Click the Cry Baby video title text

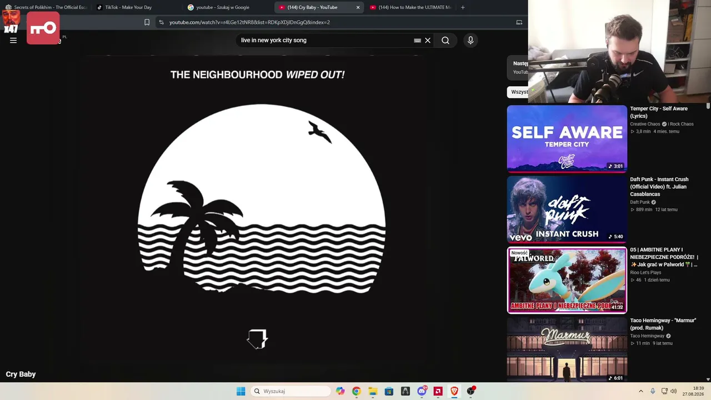(21, 374)
